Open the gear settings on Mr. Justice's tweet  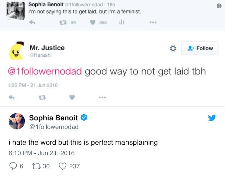click(173, 48)
